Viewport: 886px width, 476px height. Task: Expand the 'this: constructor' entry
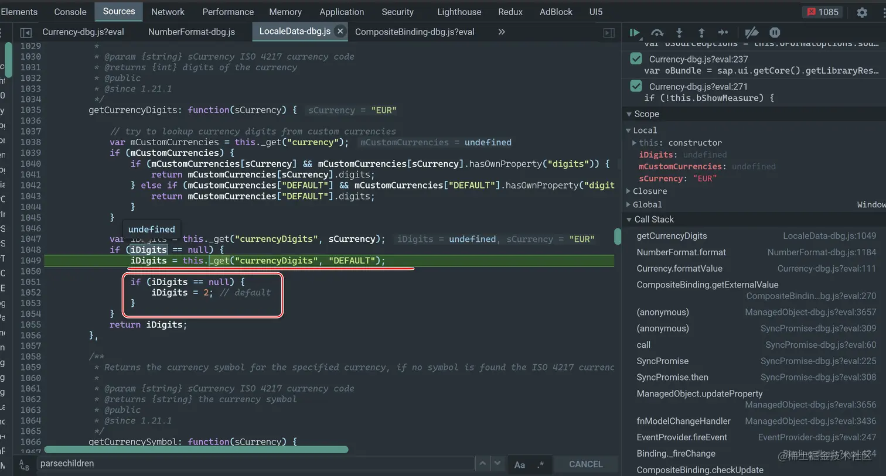pyautogui.click(x=635, y=142)
